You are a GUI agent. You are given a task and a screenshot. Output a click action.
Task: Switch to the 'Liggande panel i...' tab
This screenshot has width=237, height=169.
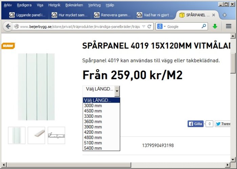click(27, 15)
